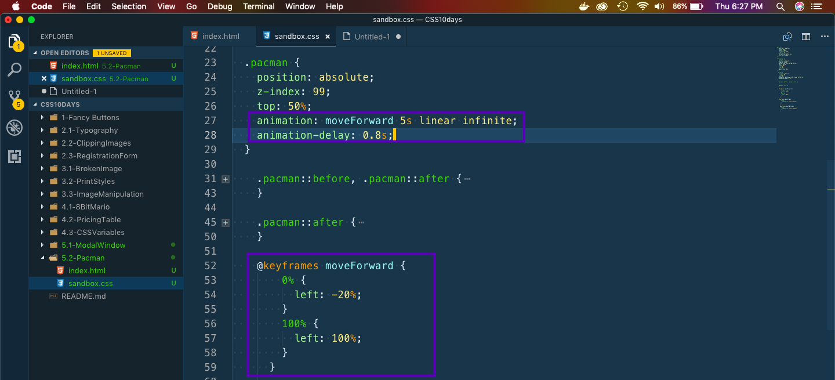Open the 4.2-PricingTable folder
Image resolution: width=835 pixels, height=380 pixels.
(91, 219)
